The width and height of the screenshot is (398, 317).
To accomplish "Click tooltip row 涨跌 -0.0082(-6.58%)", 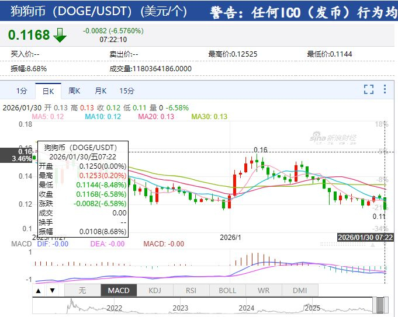I will coord(82,204).
